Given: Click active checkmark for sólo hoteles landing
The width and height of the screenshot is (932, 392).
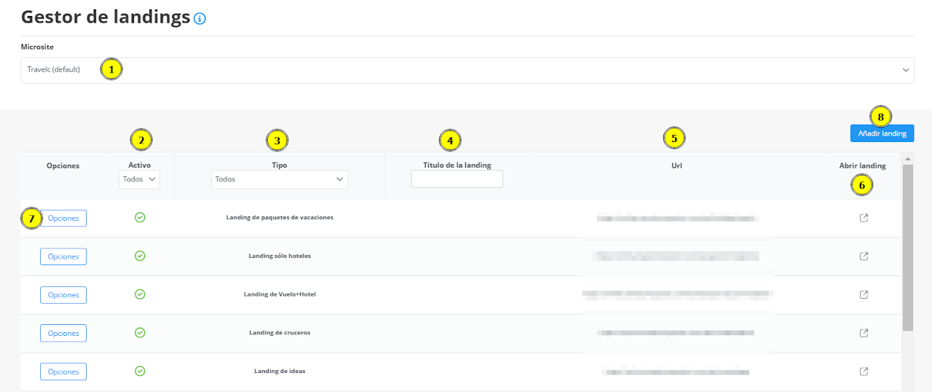Looking at the screenshot, I should click(x=140, y=256).
